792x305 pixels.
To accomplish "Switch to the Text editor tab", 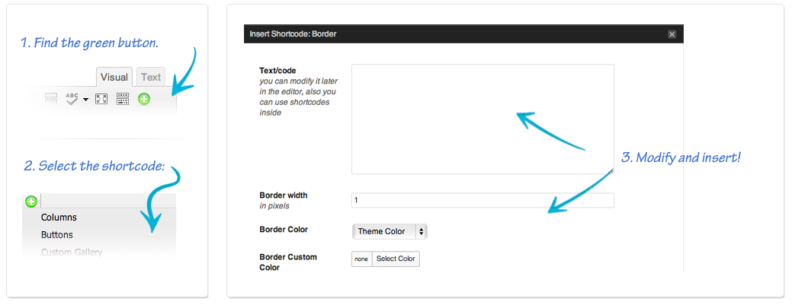I will tap(150, 77).
